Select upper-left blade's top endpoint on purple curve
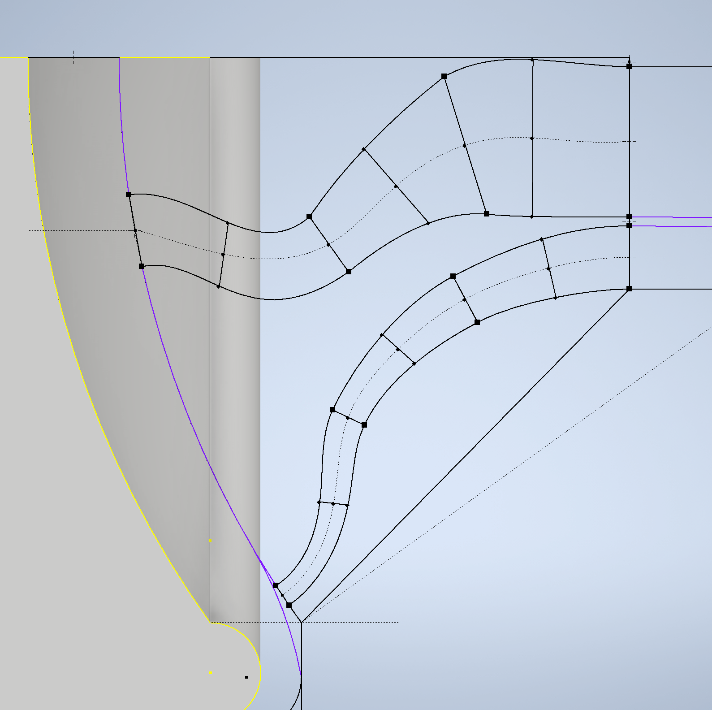The image size is (712, 710). [129, 195]
